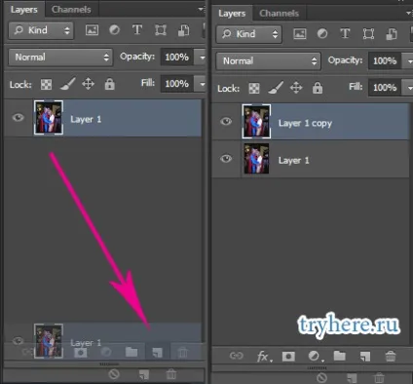The width and height of the screenshot is (413, 384).
Task: Click link layers icon below Layer 1 copy list
Action: coord(236,356)
